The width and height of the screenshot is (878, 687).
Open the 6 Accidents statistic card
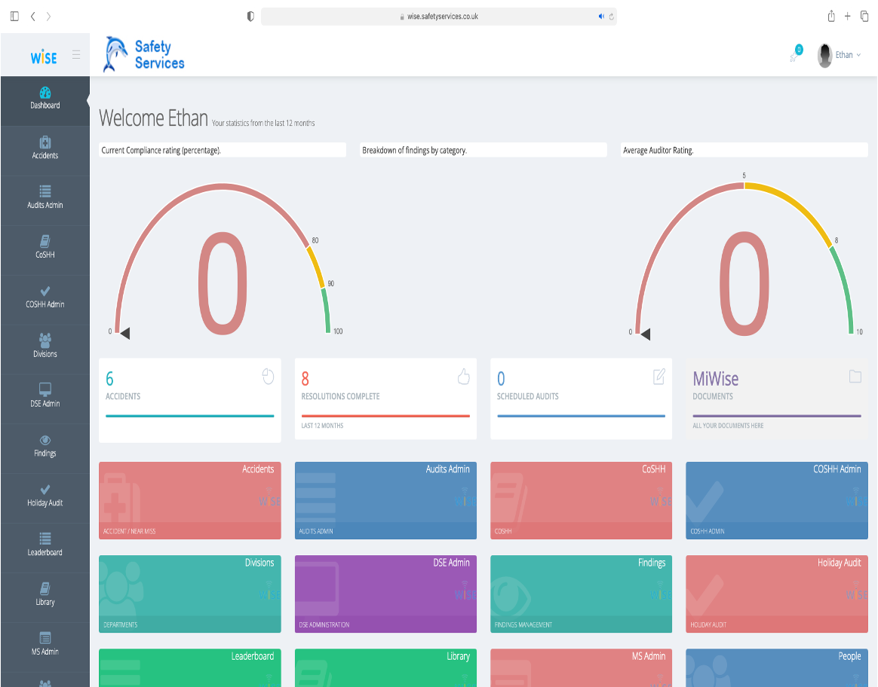pyautogui.click(x=190, y=400)
